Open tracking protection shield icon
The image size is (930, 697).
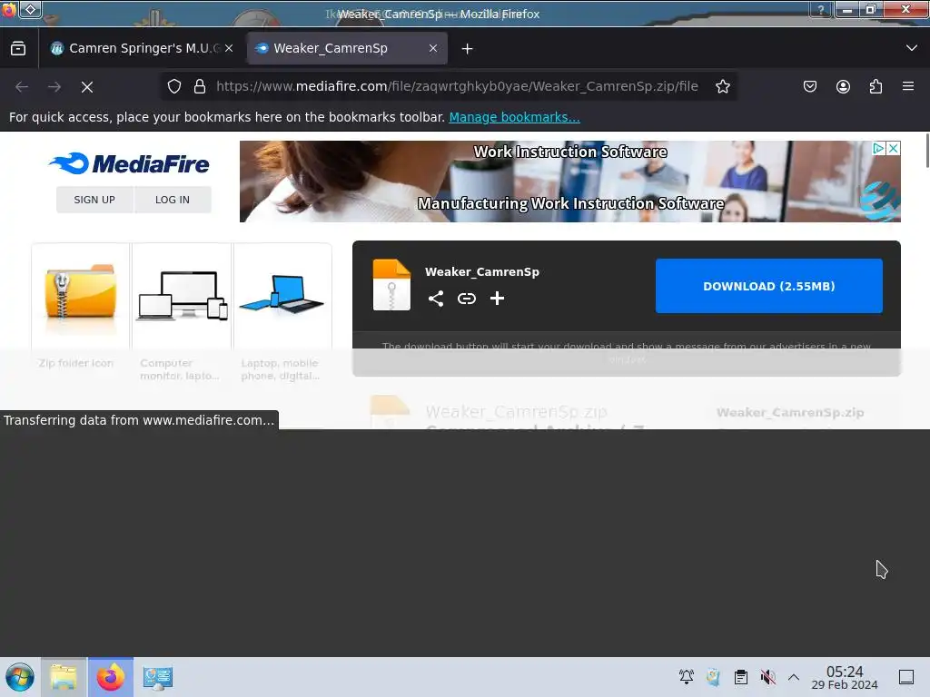click(173, 86)
